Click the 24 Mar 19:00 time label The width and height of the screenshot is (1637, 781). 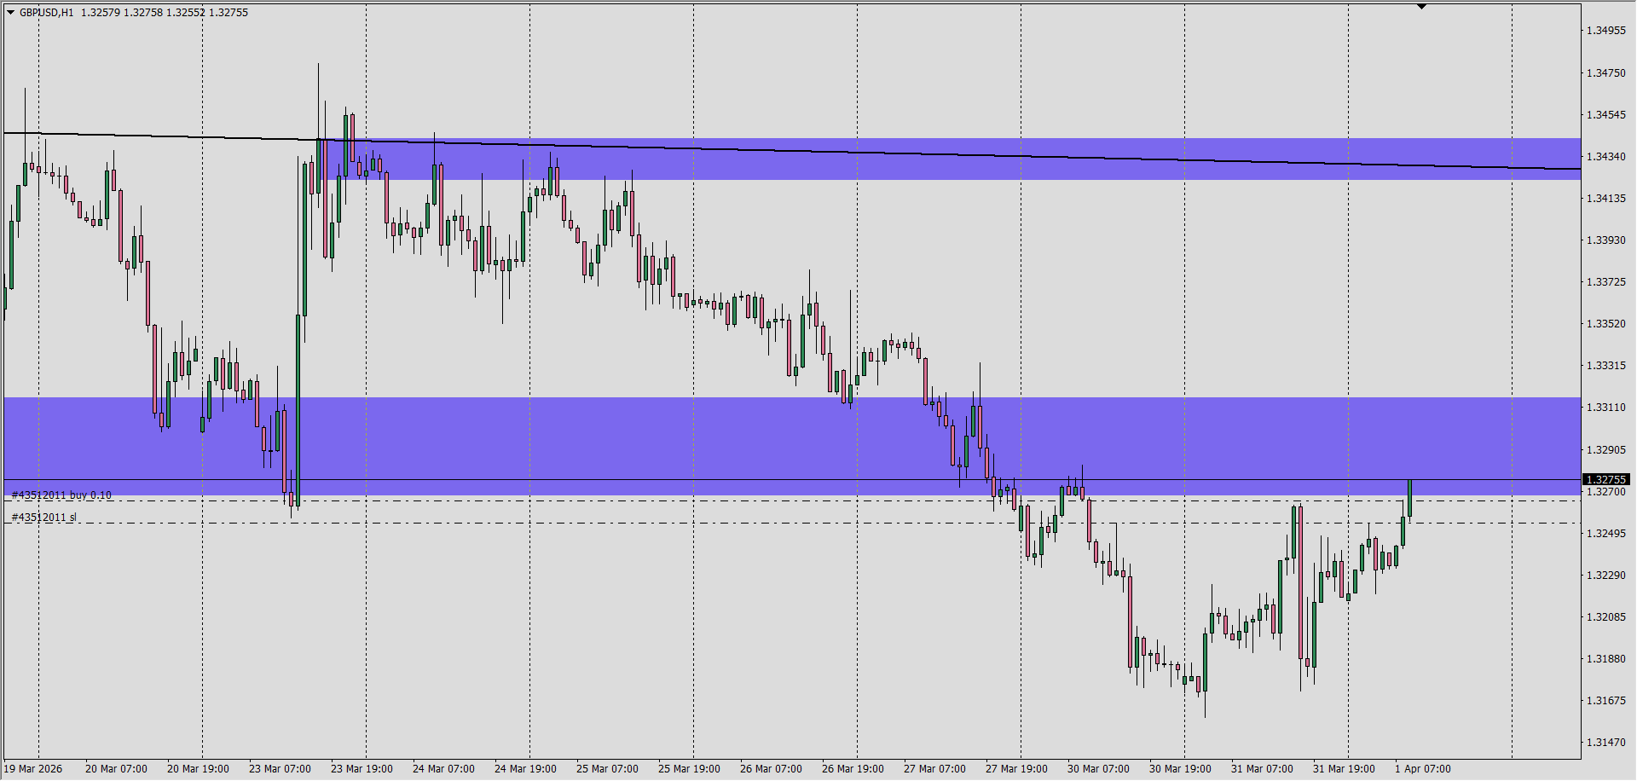[525, 769]
